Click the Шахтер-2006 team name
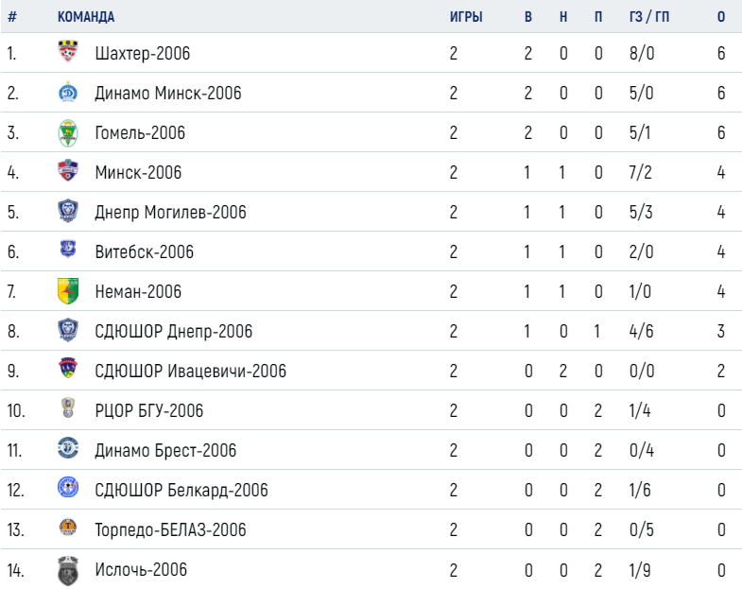 click(143, 53)
